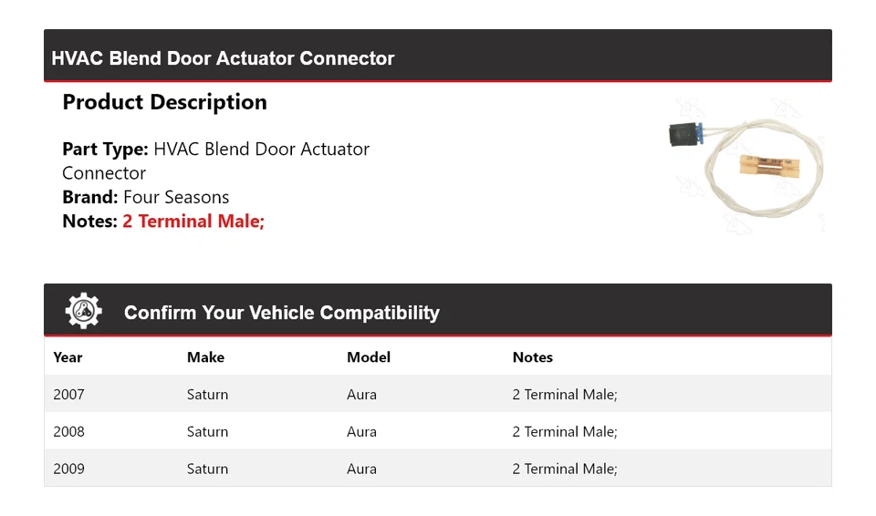Click the Product Description heading
The width and height of the screenshot is (876, 516).
tap(165, 102)
